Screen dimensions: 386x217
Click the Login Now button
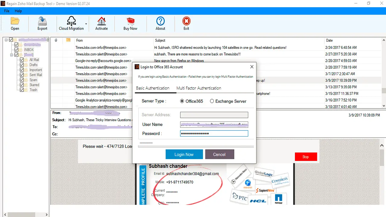[184, 154]
